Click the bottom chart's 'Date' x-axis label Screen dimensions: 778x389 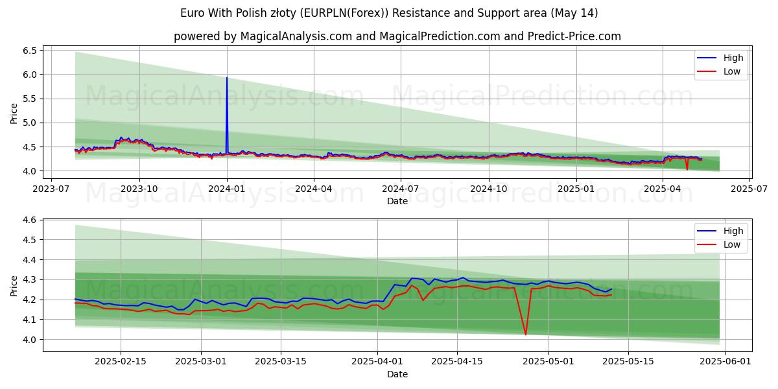(397, 374)
